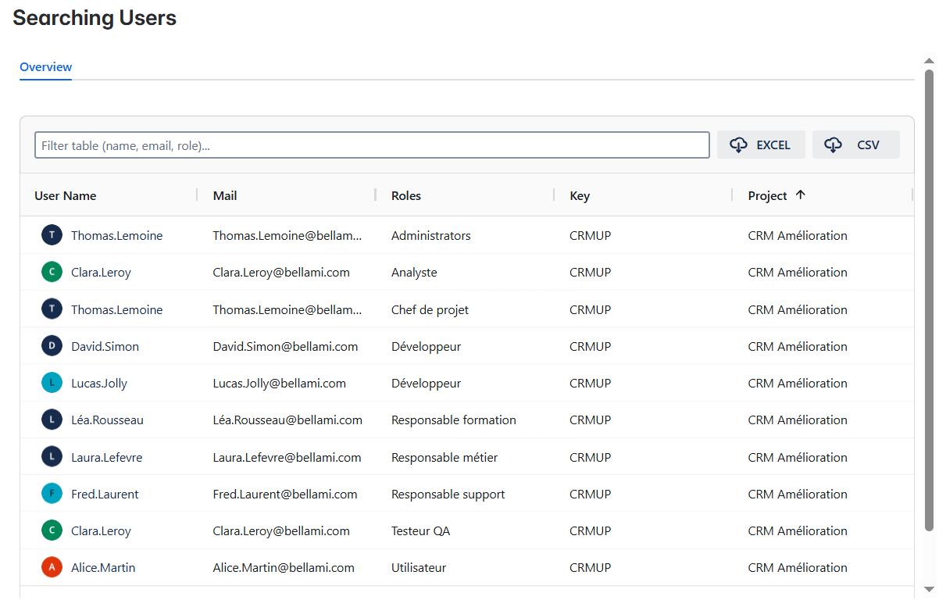Screen dimensions: 939x600
Task: Click Lucas.Jolly's teal avatar icon
Action: point(52,384)
